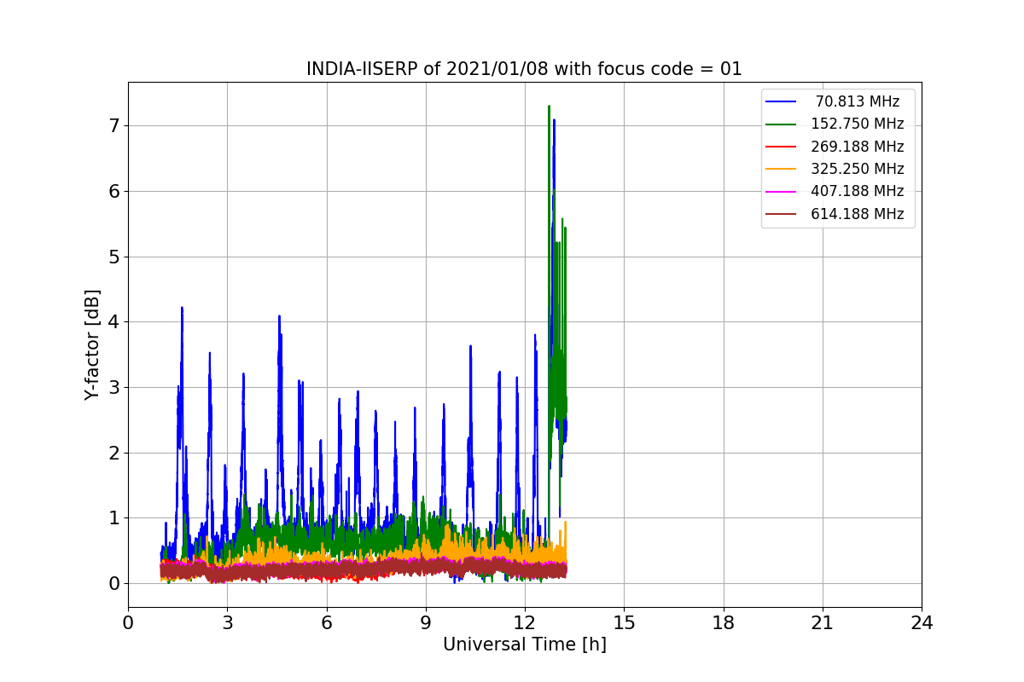Click x-axis tick label 6
Screen dimensions: 1024x682
[326, 622]
